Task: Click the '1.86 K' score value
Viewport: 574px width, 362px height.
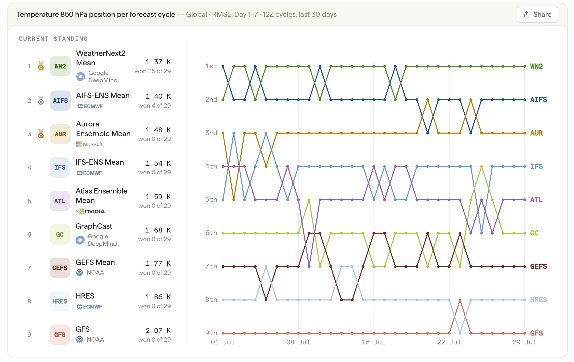Action: (x=158, y=297)
